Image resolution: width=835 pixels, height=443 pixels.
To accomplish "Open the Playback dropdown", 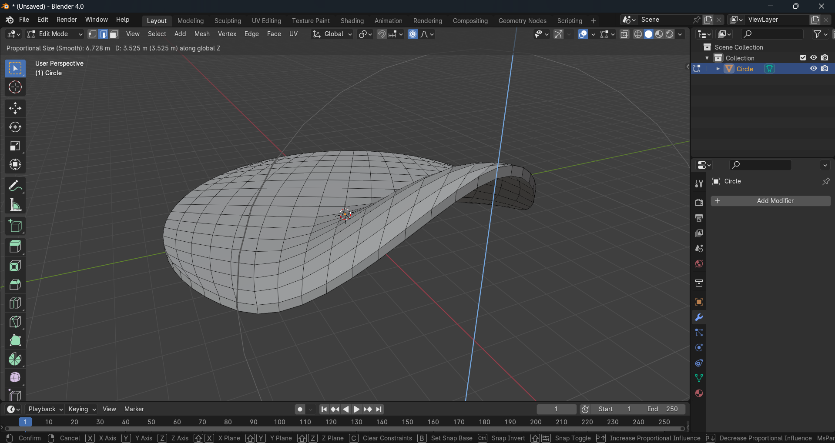I will 45,409.
